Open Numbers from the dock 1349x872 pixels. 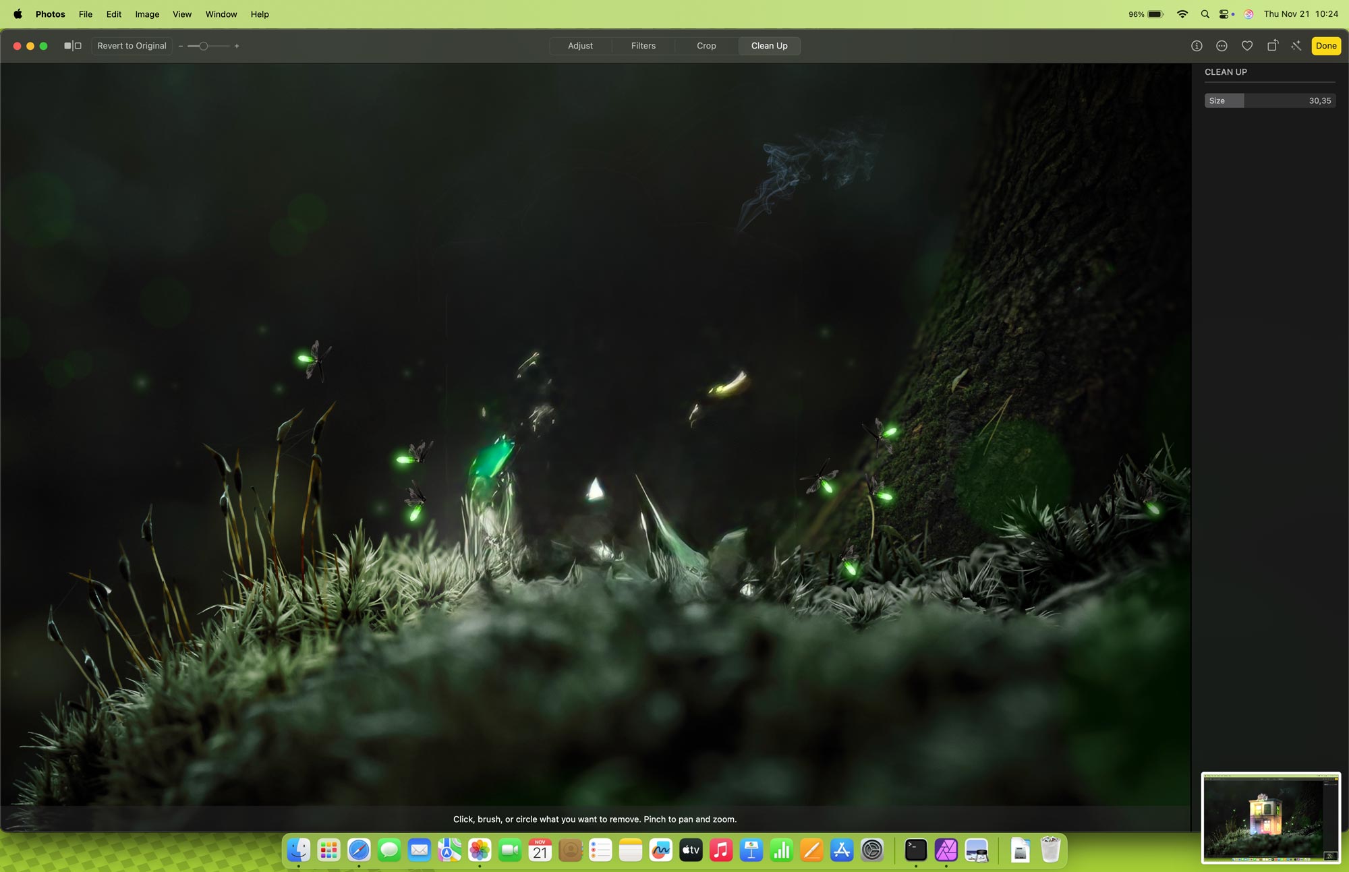[782, 850]
